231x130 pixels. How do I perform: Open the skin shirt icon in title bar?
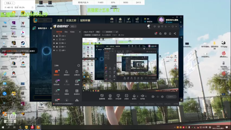[162, 27]
